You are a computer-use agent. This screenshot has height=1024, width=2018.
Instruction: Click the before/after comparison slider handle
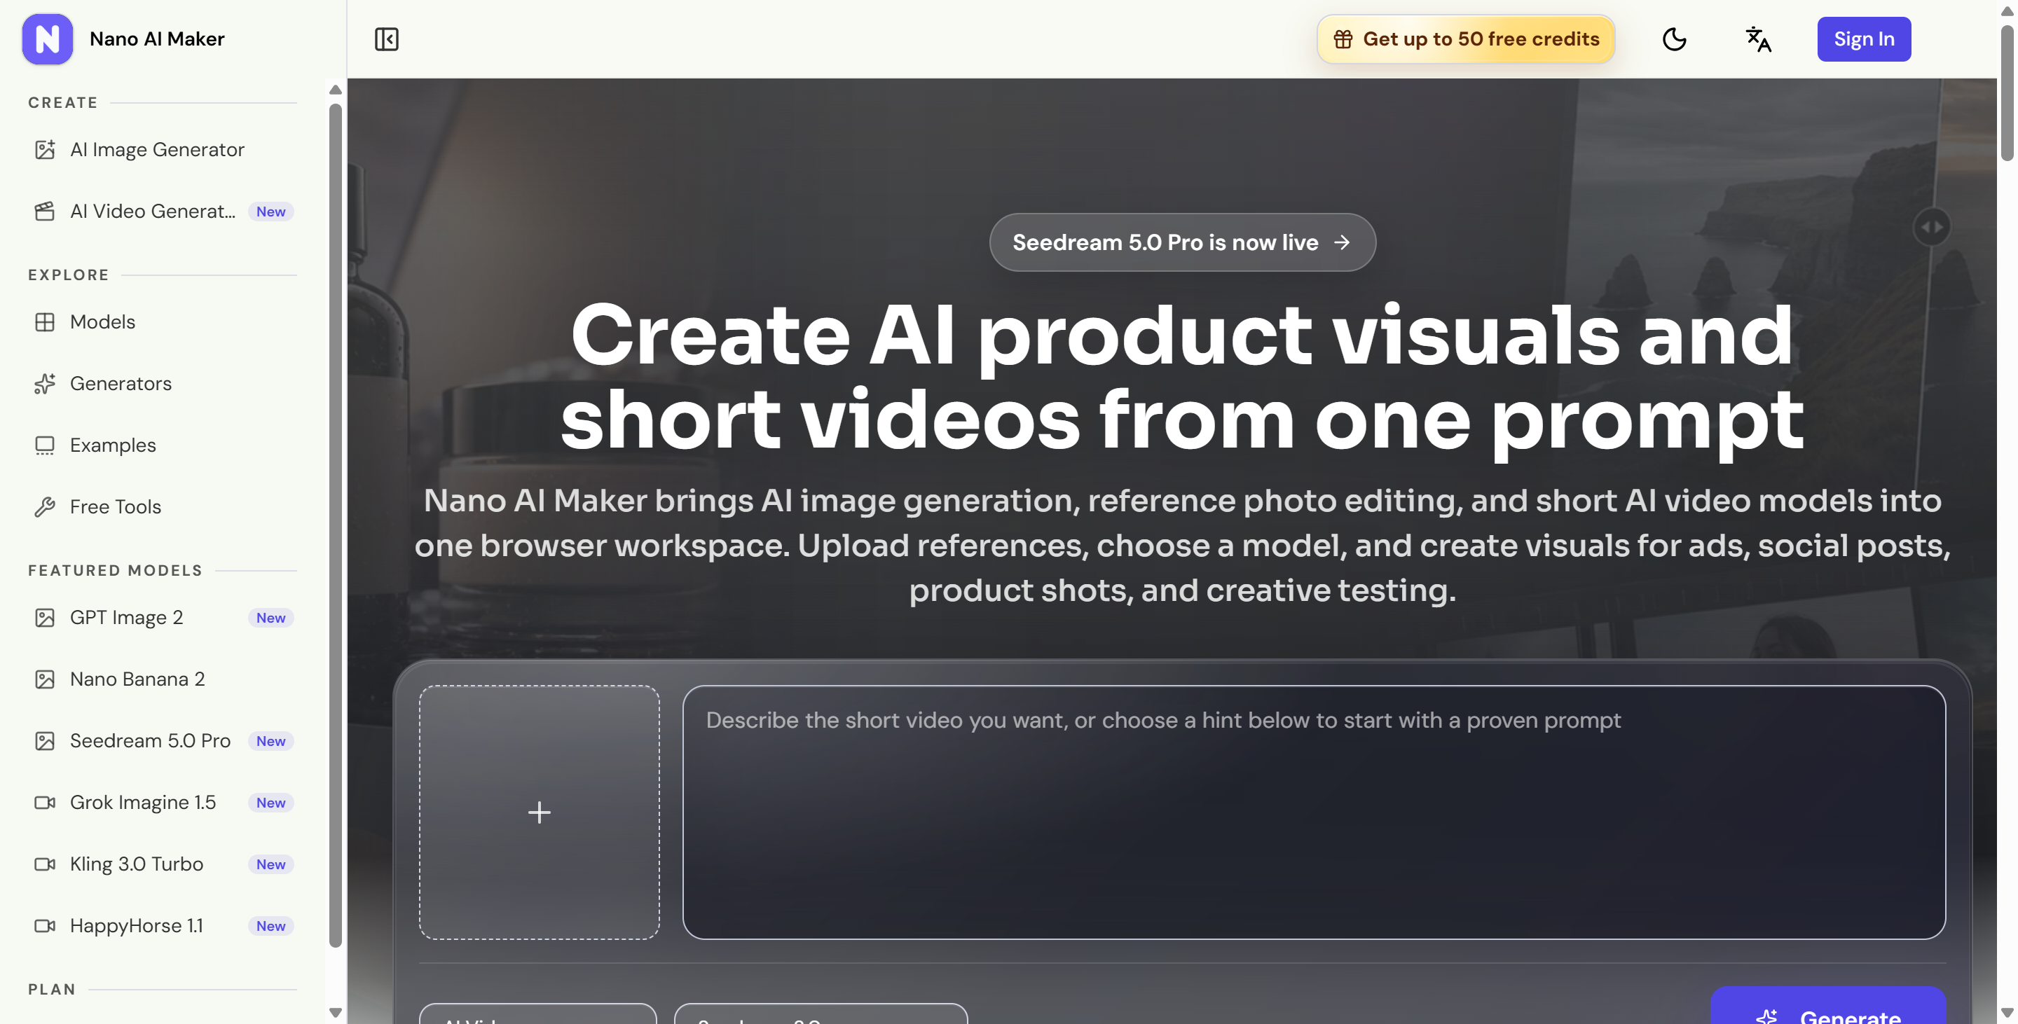(x=1932, y=227)
